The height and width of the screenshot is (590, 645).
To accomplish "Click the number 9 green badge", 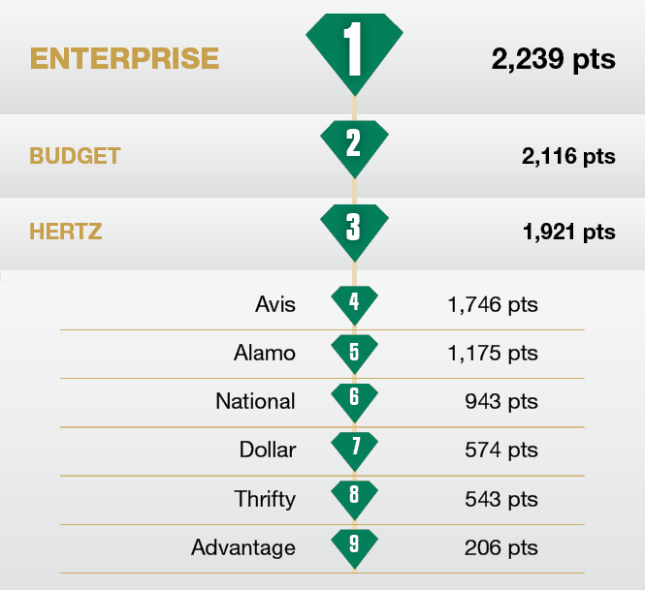I will (x=354, y=545).
